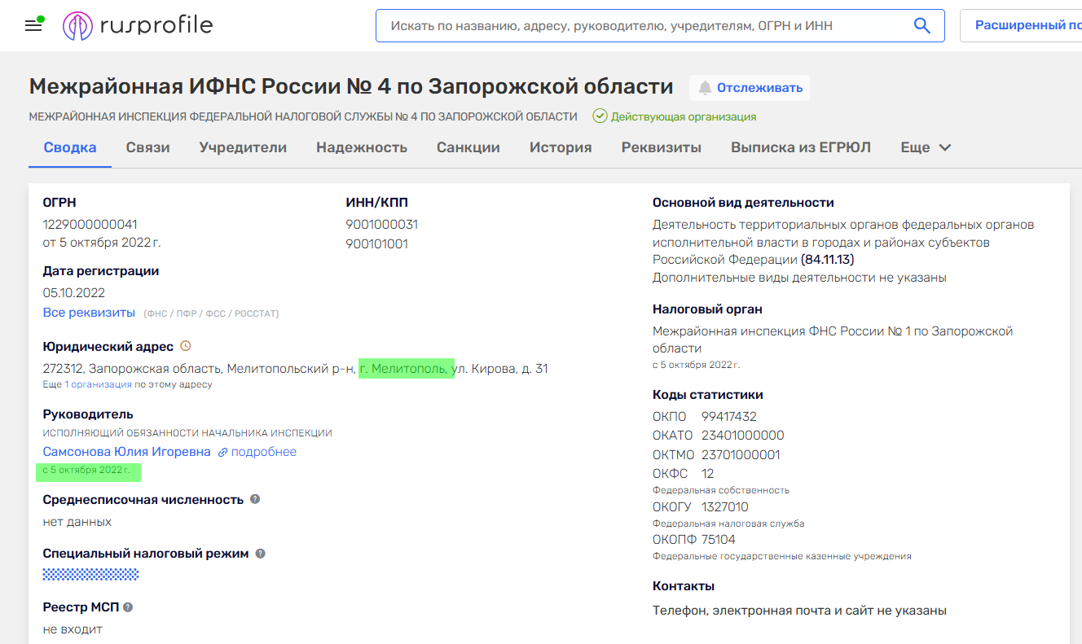Click the green checkmark status icon
1082x644 pixels.
tap(600, 116)
